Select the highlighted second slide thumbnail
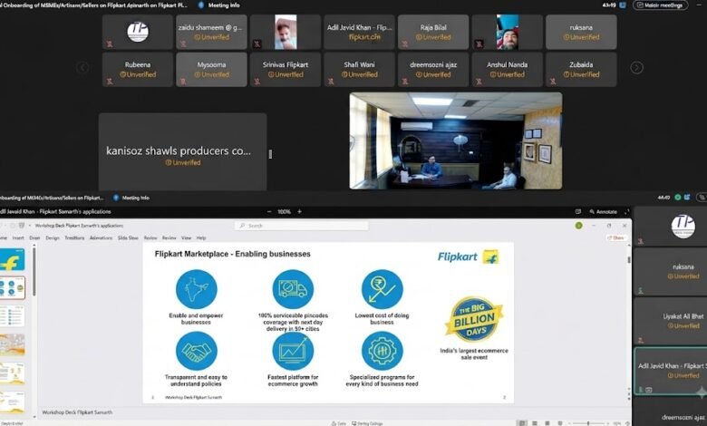This screenshot has height=426, width=707. tap(12, 288)
